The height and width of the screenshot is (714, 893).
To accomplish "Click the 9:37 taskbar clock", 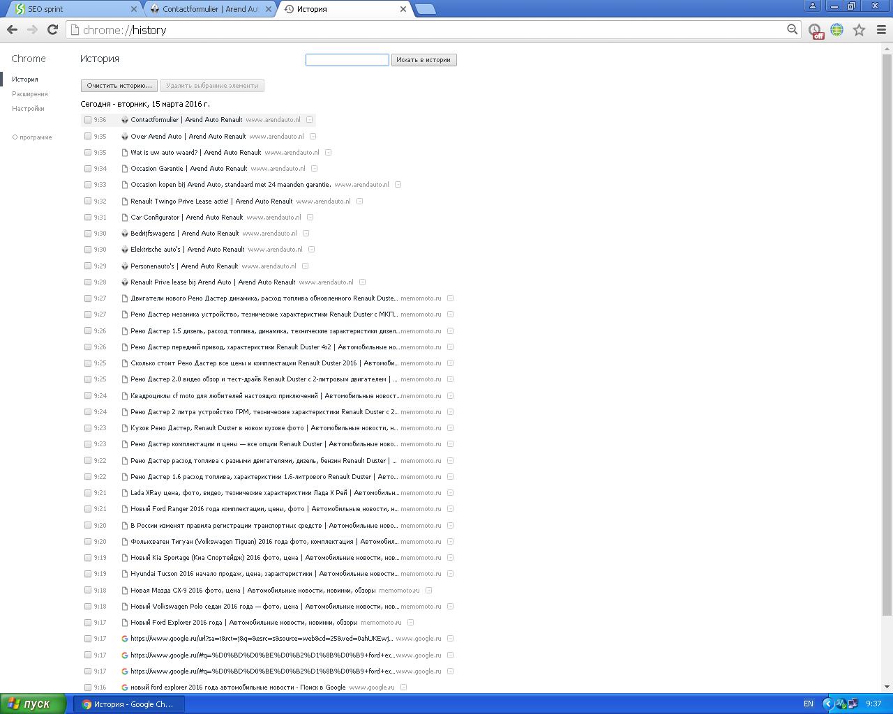I will (873, 704).
